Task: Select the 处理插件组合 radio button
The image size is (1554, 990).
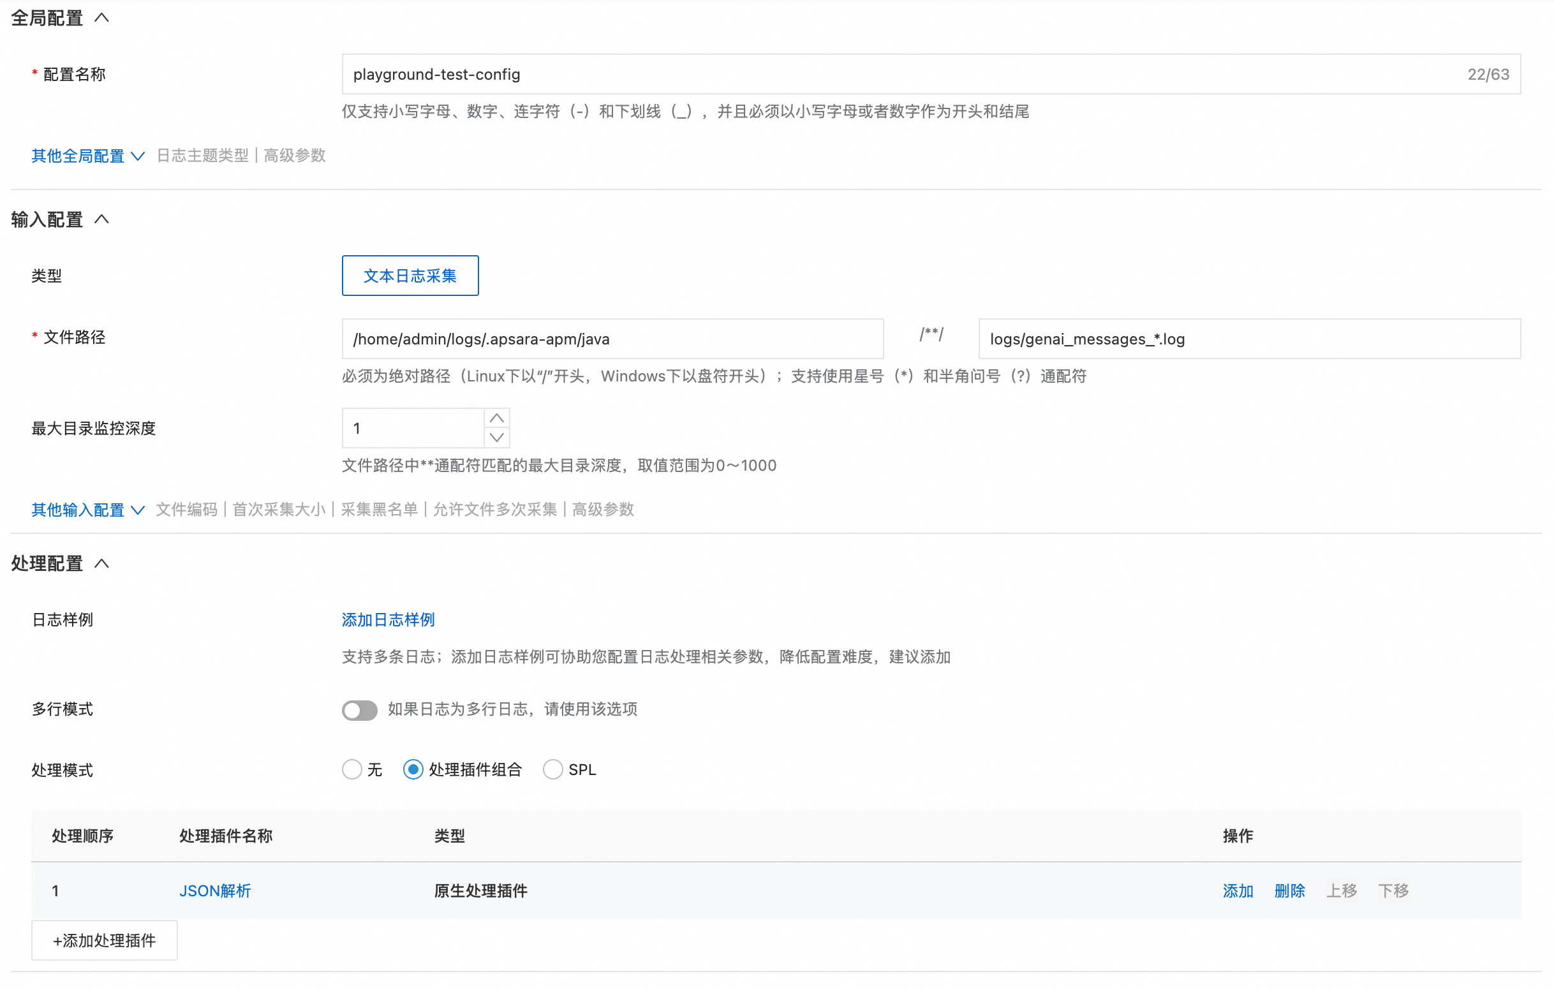Action: (413, 769)
